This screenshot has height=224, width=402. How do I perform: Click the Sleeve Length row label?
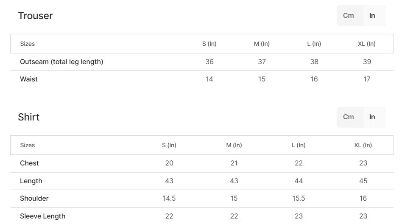pos(42,216)
